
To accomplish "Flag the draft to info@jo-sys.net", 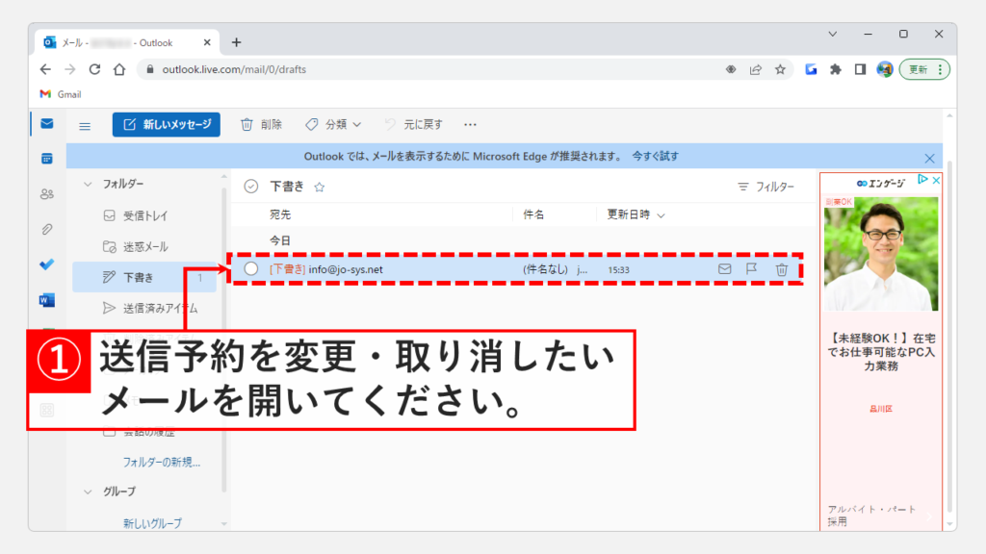I will click(x=752, y=269).
